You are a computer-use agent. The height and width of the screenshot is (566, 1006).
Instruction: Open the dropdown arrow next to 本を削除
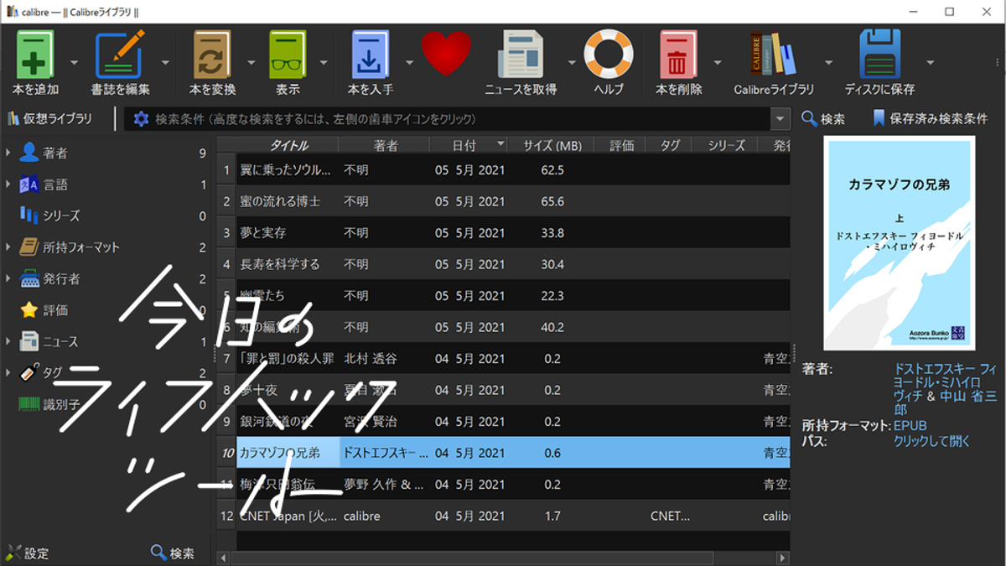(718, 62)
